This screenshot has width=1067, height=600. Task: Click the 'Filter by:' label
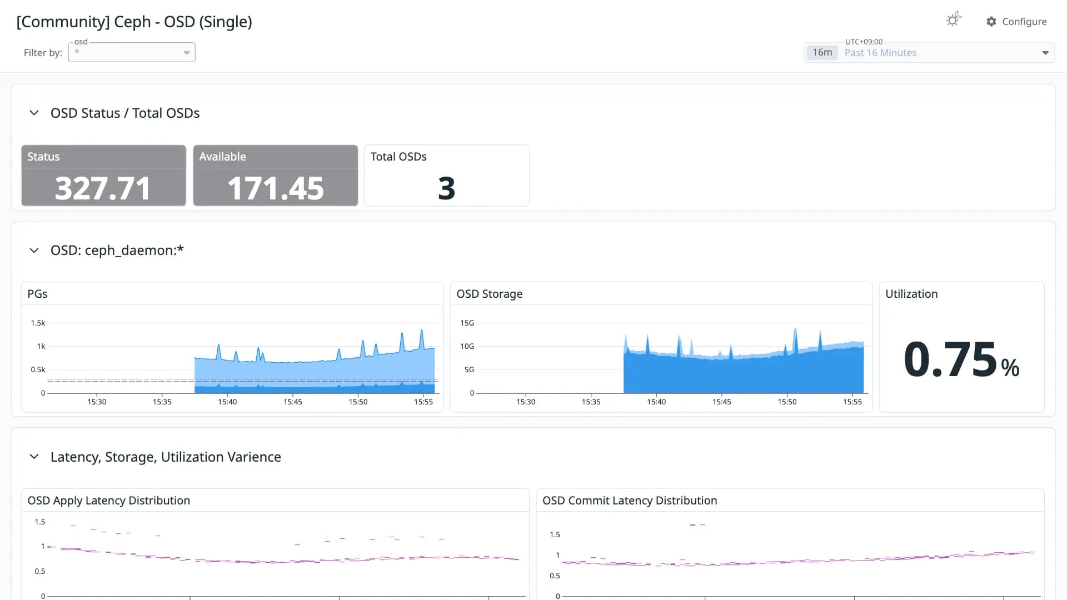click(43, 53)
